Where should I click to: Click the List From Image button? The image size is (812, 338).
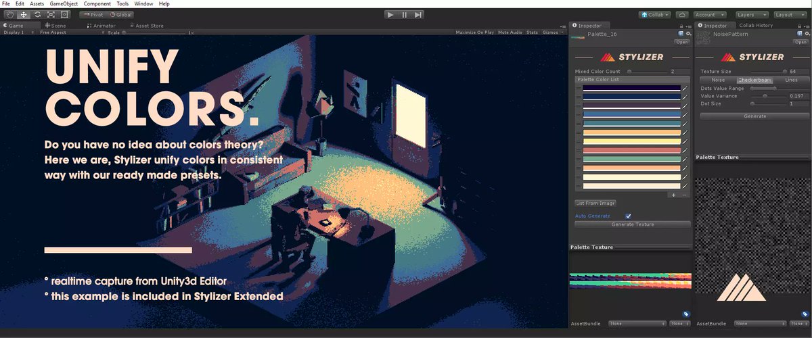point(595,203)
